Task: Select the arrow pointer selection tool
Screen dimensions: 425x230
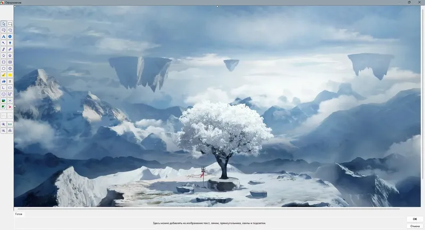Action: click(4, 24)
